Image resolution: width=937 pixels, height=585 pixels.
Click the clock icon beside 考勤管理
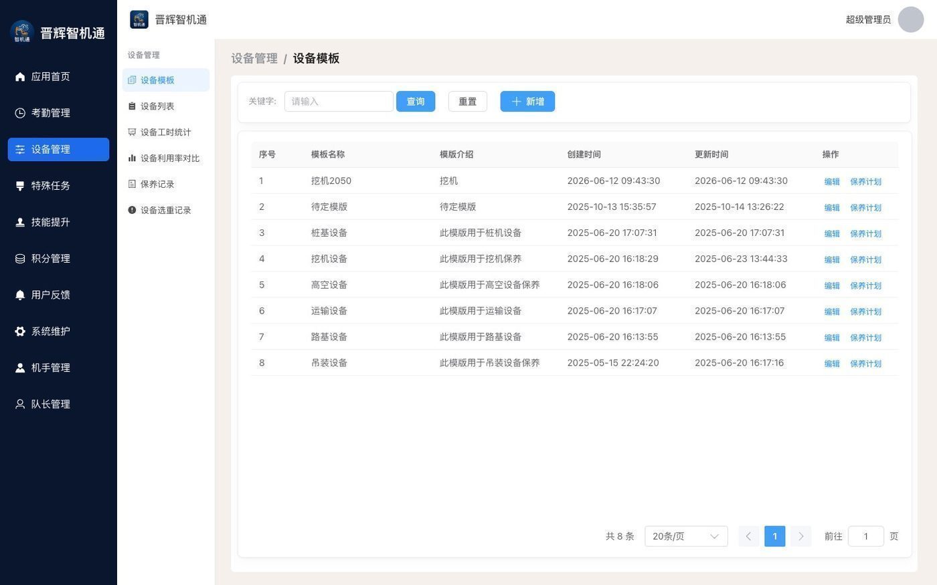point(20,113)
